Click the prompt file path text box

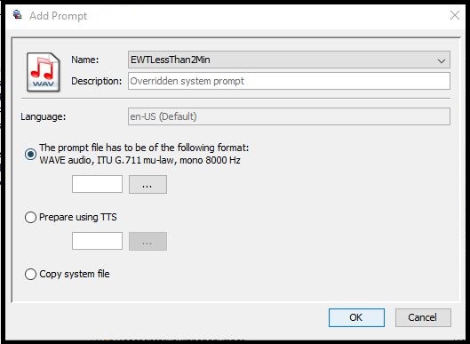click(97, 184)
